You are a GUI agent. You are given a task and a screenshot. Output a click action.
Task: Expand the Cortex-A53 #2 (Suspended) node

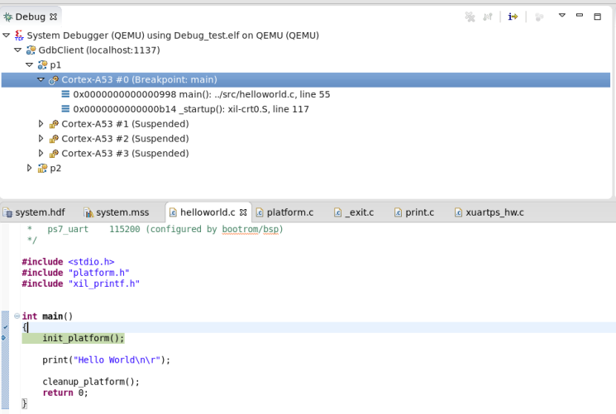click(x=41, y=139)
